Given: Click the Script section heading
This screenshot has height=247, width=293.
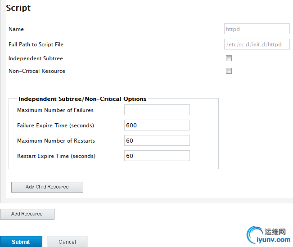Looking at the screenshot, I should point(18,8).
